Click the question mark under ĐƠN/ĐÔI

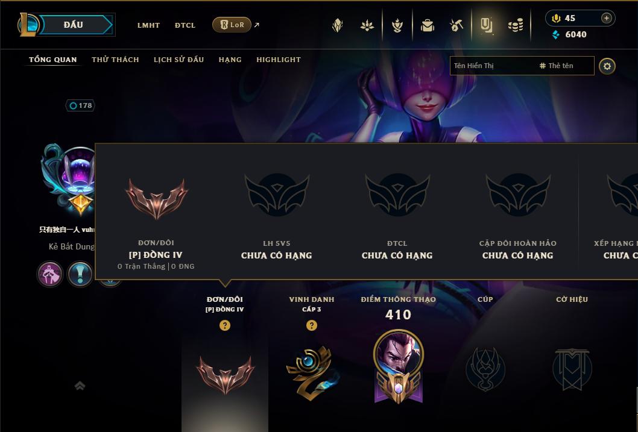(x=224, y=325)
